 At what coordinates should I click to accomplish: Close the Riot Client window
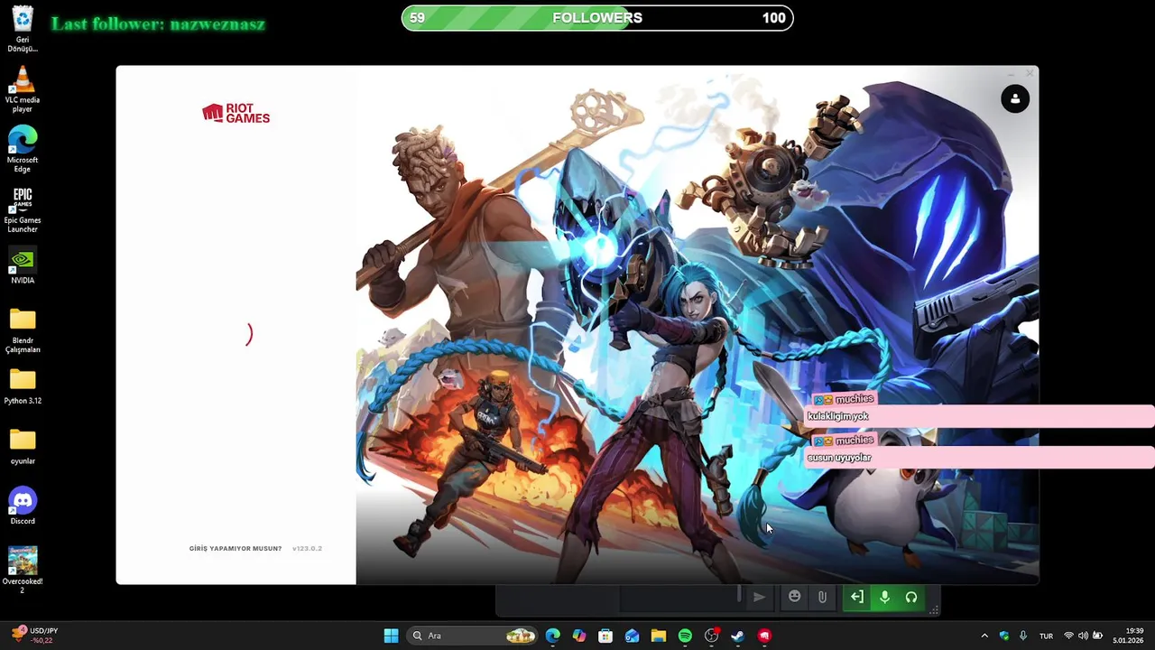coord(1029,73)
